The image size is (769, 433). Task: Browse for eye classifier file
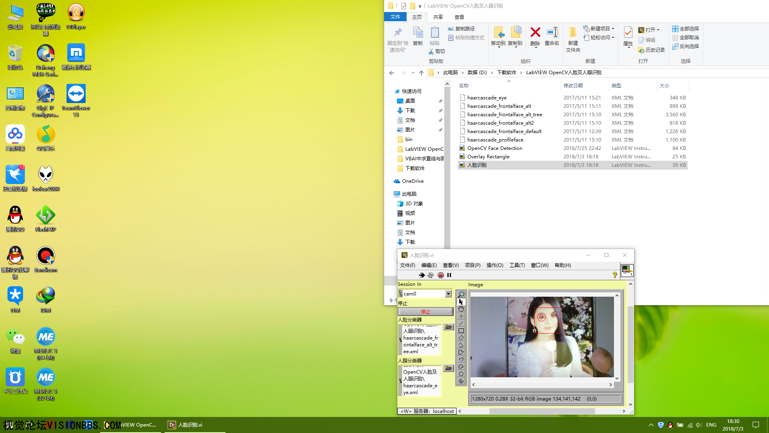[449, 368]
